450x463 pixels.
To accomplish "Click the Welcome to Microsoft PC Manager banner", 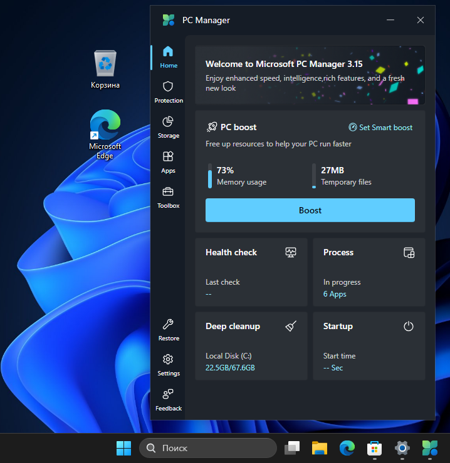I will 310,75.
